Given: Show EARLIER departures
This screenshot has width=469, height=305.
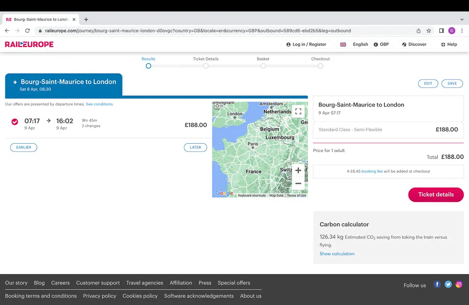Looking at the screenshot, I should click(x=23, y=147).
